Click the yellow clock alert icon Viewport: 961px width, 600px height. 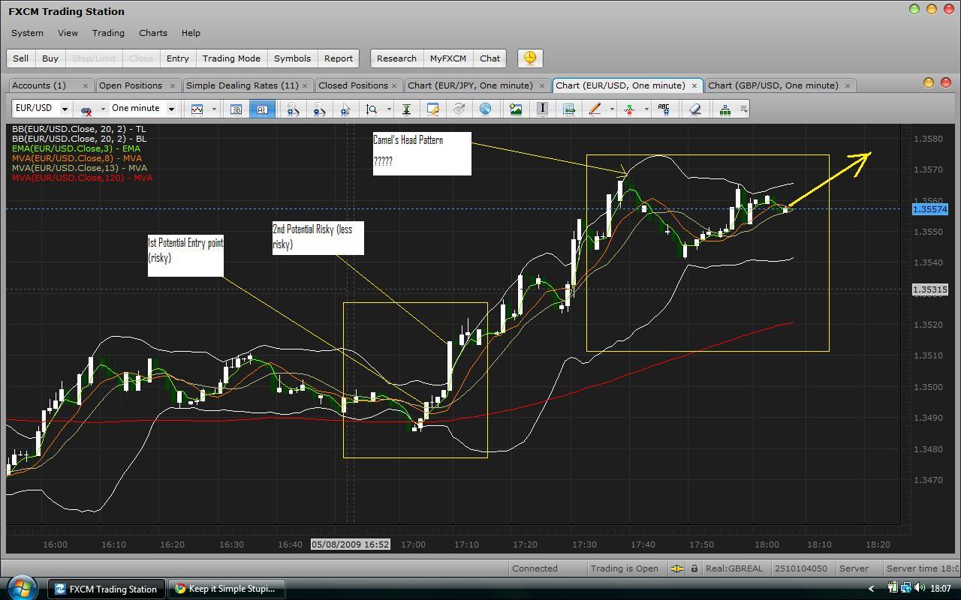tap(530, 58)
